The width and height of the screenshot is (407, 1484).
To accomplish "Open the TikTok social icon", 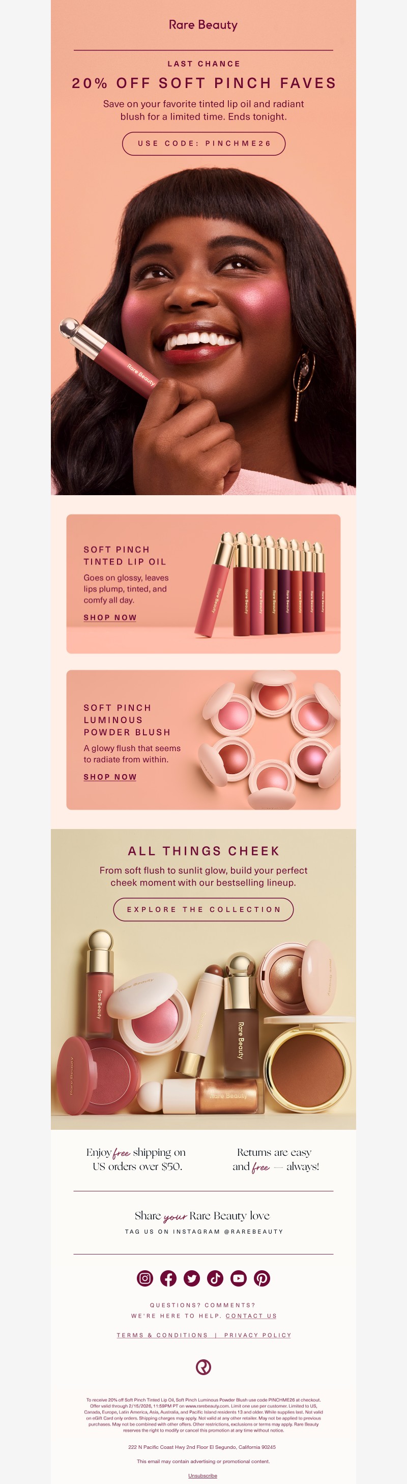I will coord(215,1278).
